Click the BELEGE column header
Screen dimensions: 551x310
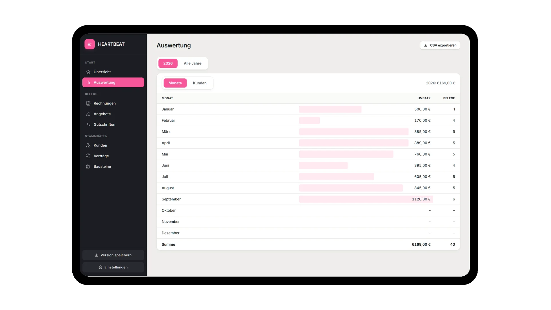click(449, 98)
